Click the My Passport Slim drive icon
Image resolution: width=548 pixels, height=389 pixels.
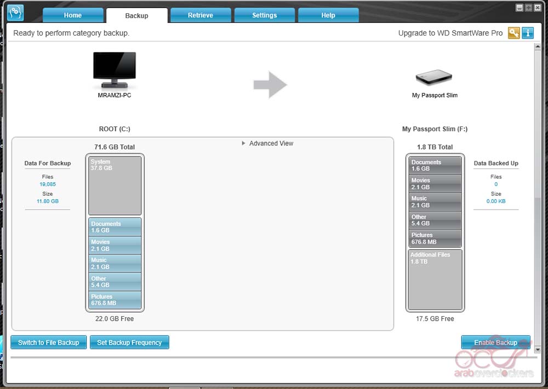434,77
